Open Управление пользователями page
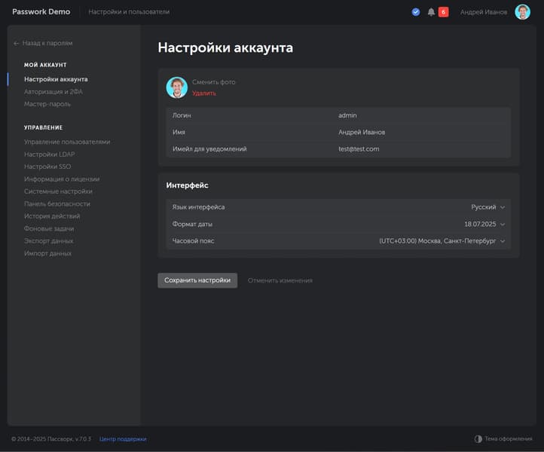544x452 pixels. (67, 142)
